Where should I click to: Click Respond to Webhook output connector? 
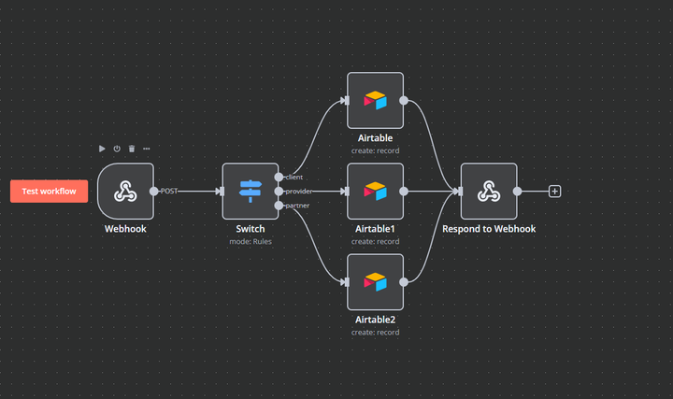click(517, 192)
